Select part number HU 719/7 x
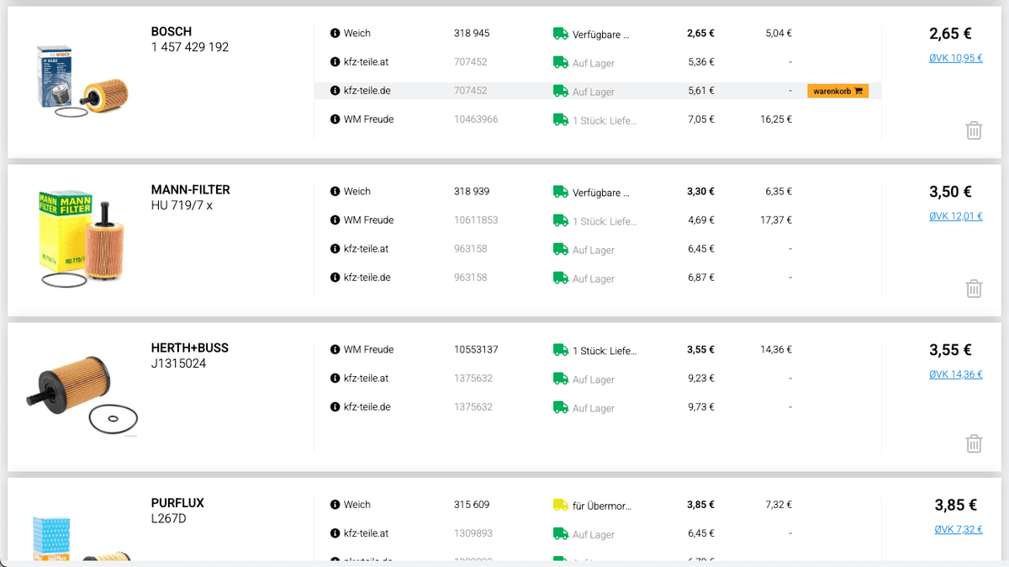Screen dimensions: 1009x567 click(182, 205)
